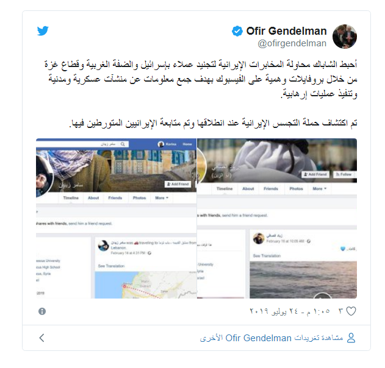This screenshot has width=385, height=368.
Task: Like the tweet with the heart icon
Action: pos(351,311)
